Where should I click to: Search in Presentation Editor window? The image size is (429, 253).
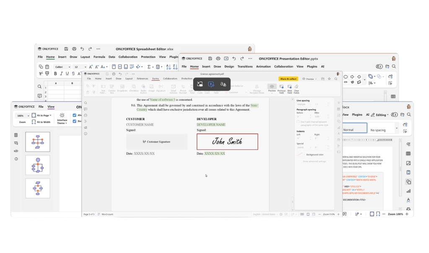click(394, 66)
